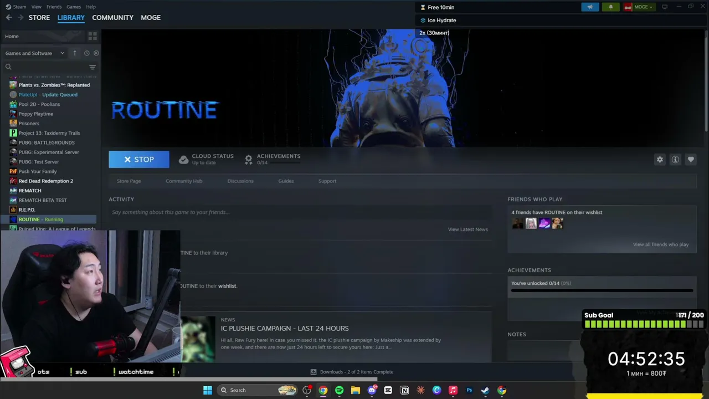Open Apple Music from taskbar

tap(453, 390)
